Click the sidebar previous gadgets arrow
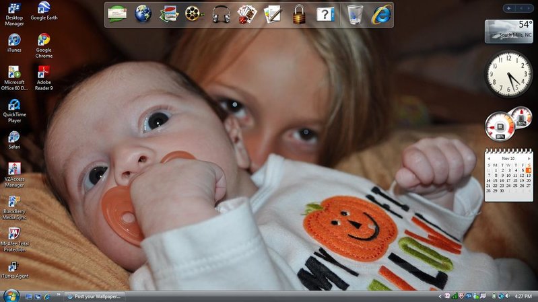Image resolution: width=538 pixels, height=302 pixels. [x=521, y=8]
